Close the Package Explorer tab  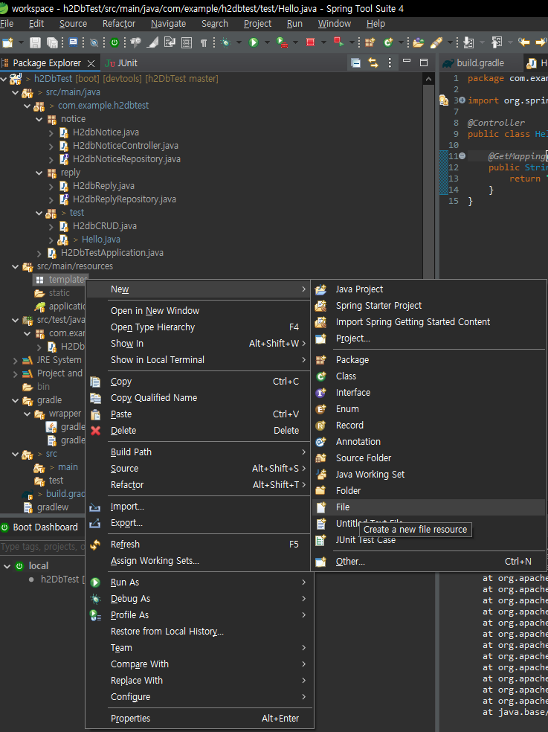(91, 63)
